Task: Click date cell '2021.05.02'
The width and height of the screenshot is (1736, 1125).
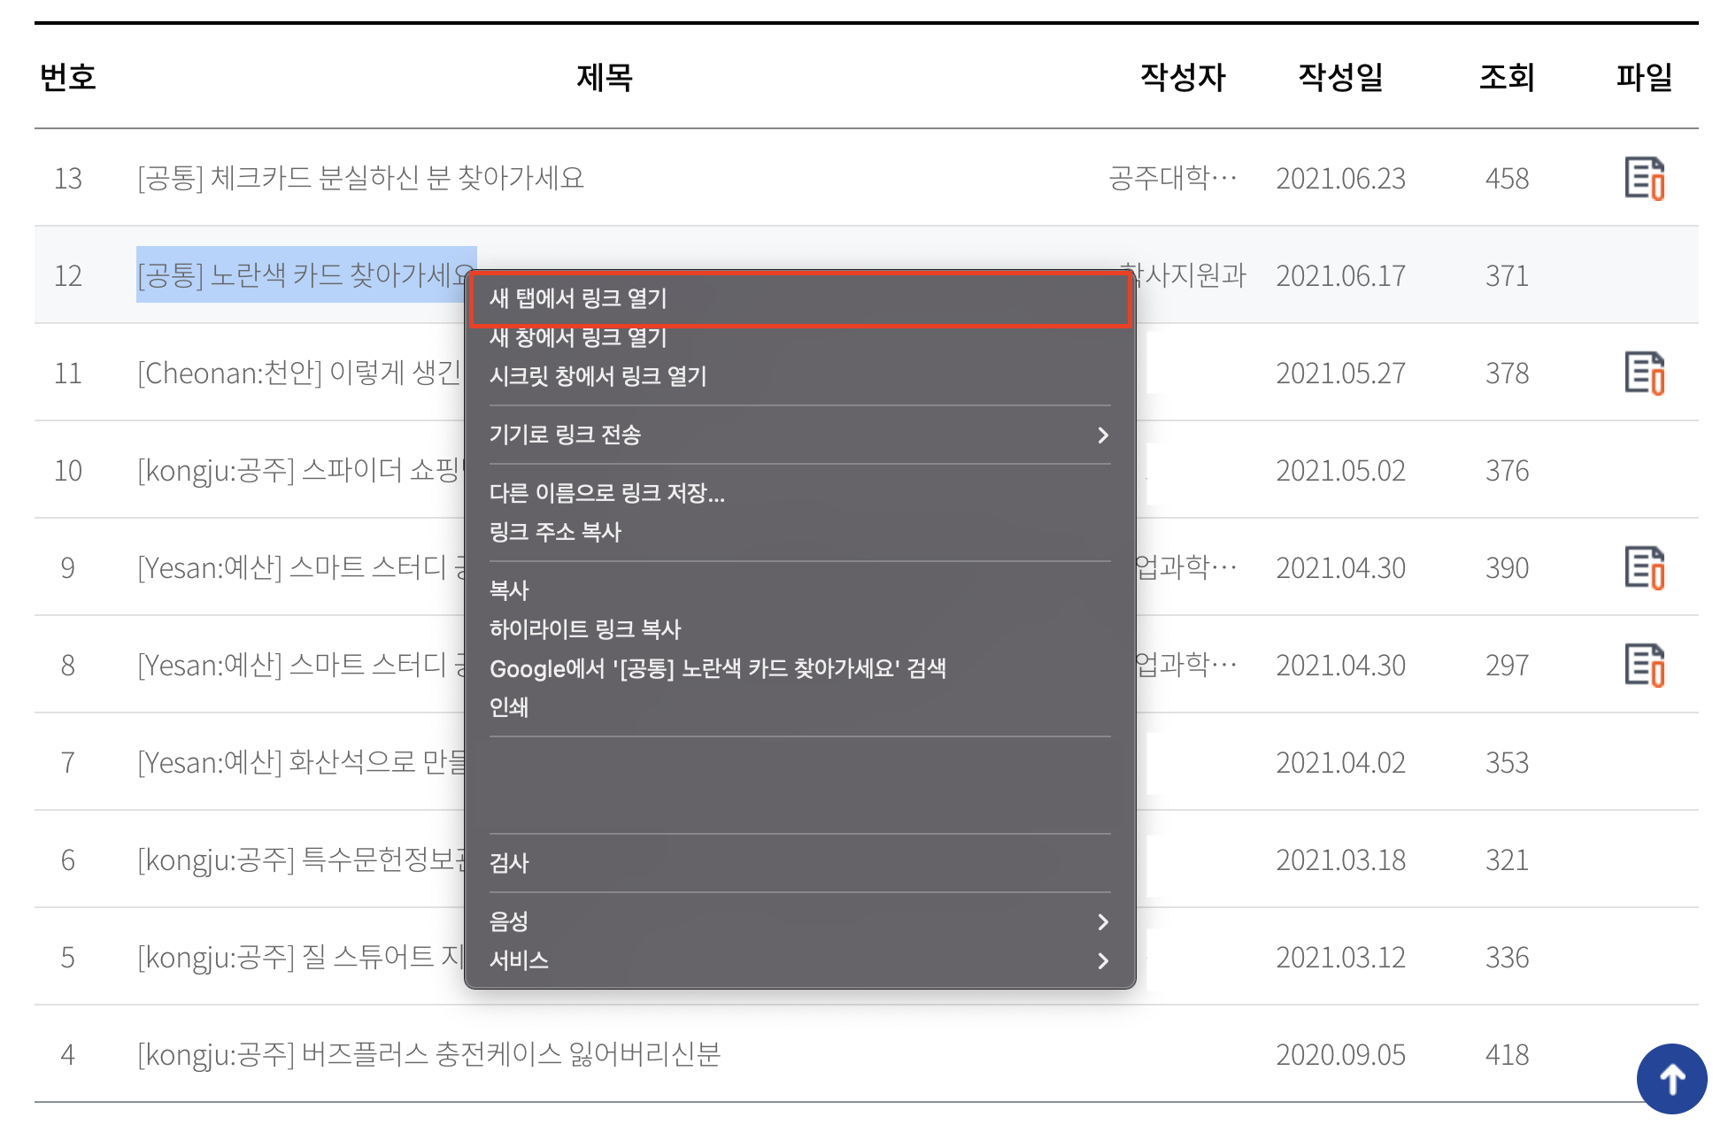Action: pos(1340,471)
